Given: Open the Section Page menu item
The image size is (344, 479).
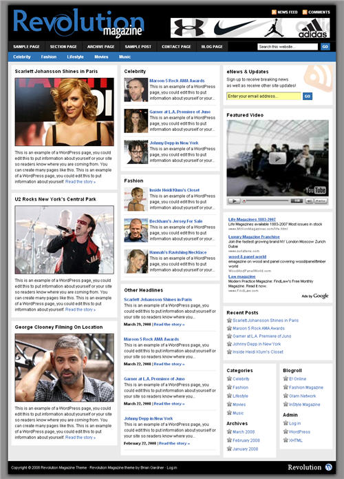Looking at the screenshot, I should pyautogui.click(x=63, y=47).
